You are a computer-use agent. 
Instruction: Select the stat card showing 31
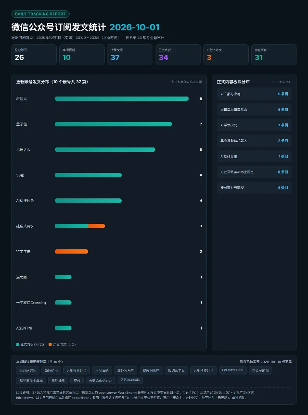(274, 55)
